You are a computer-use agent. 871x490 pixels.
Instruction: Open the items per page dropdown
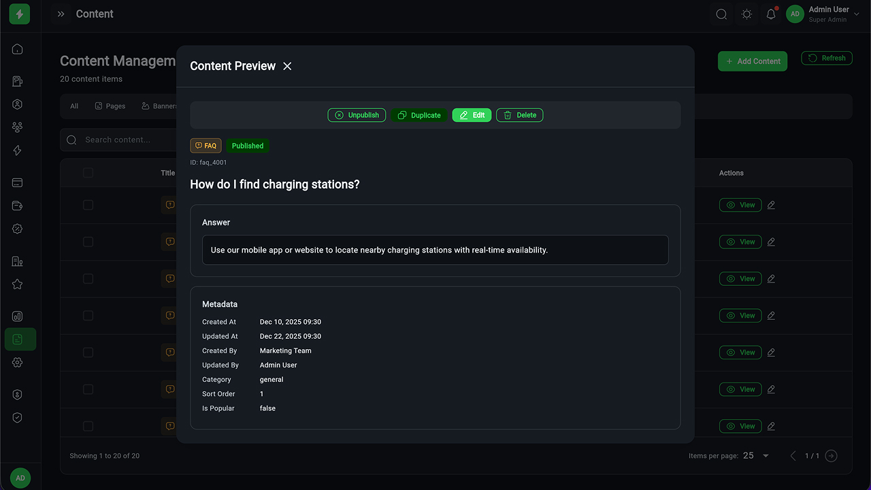757,456
